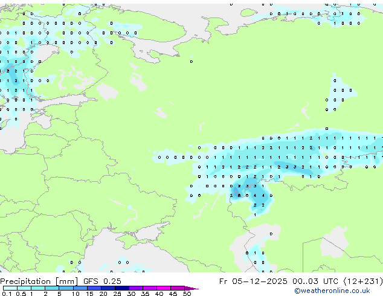383x296 pixels.
Task: Select the 2–5 mm legend swatch
Action: (x=52, y=288)
